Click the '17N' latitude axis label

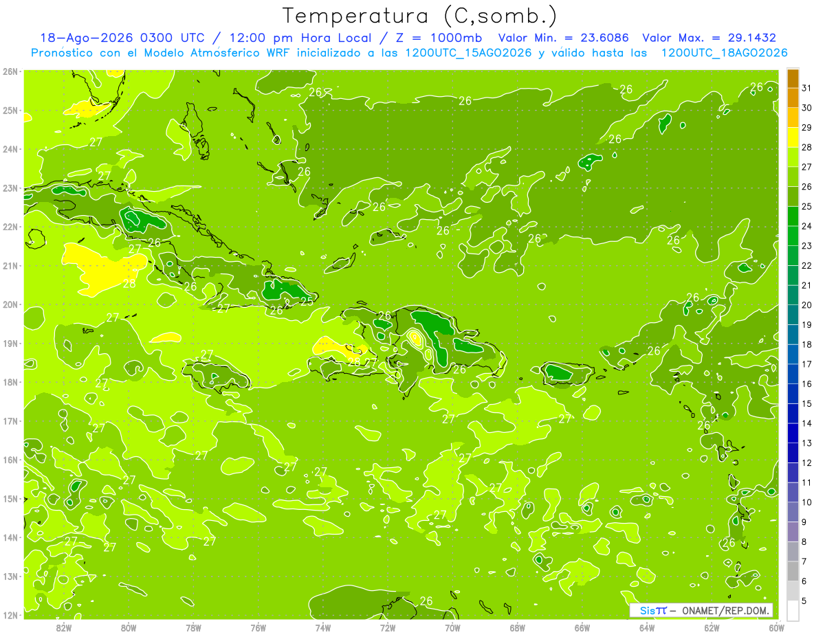pyautogui.click(x=10, y=421)
